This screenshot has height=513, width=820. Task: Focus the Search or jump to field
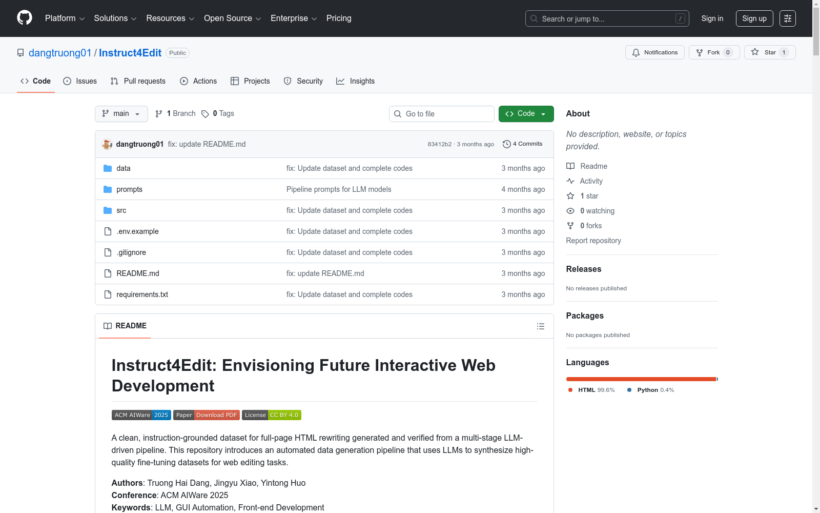tap(607, 18)
